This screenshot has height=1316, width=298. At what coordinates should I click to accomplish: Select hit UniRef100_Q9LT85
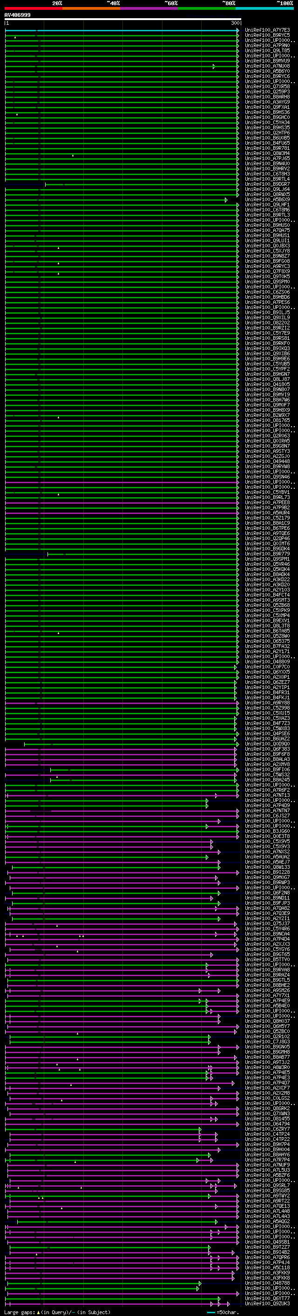(267, 50)
